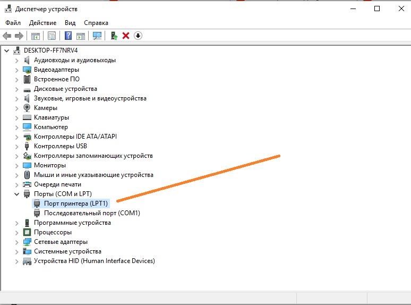Click the back arrow in toolbar

coord(7,36)
